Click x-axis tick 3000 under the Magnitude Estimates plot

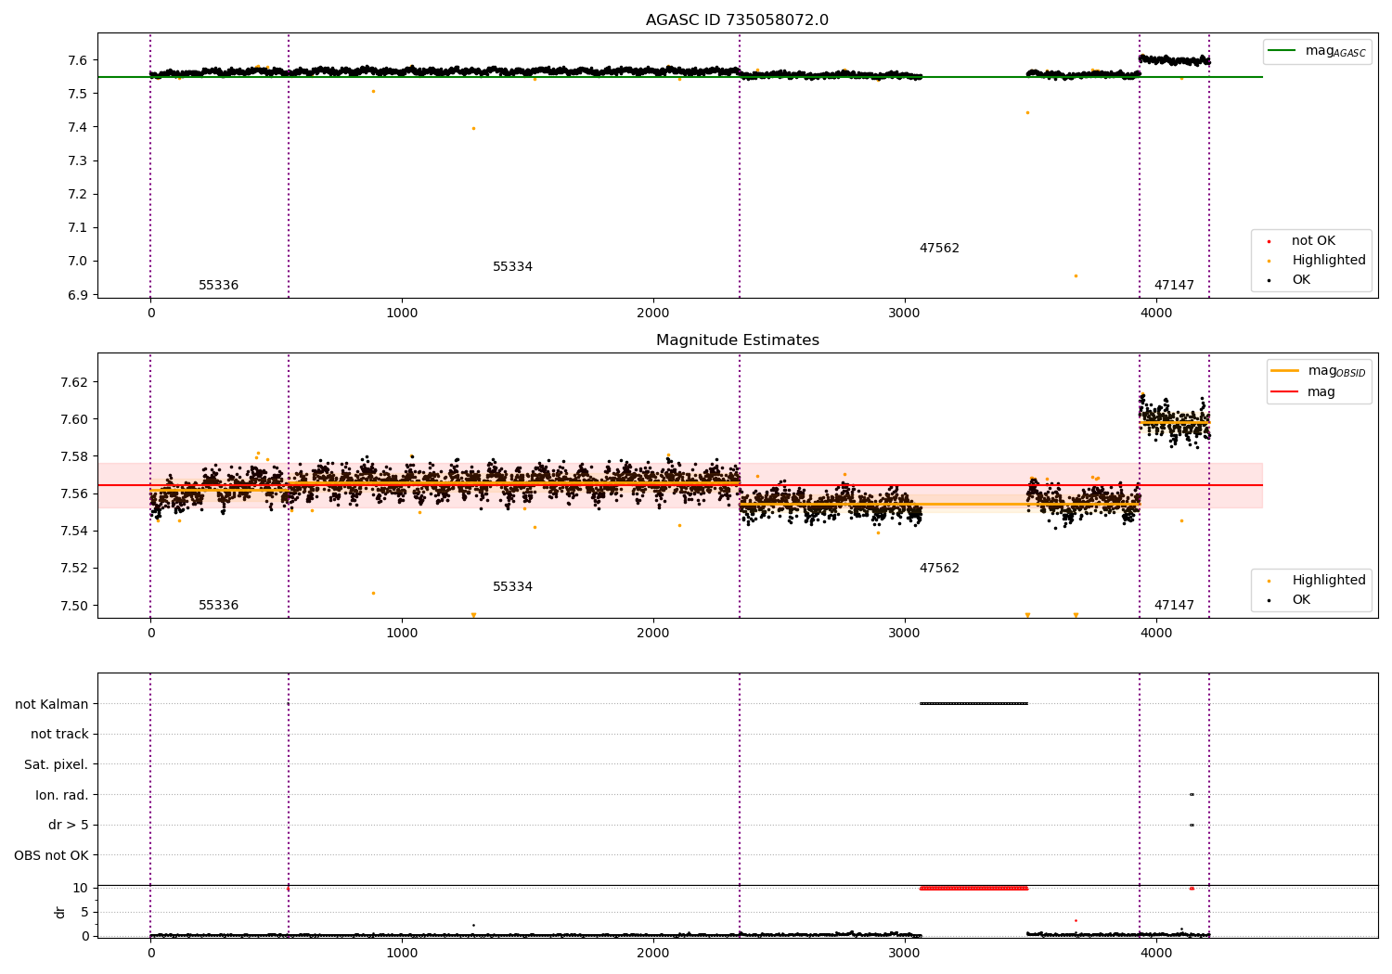(905, 634)
